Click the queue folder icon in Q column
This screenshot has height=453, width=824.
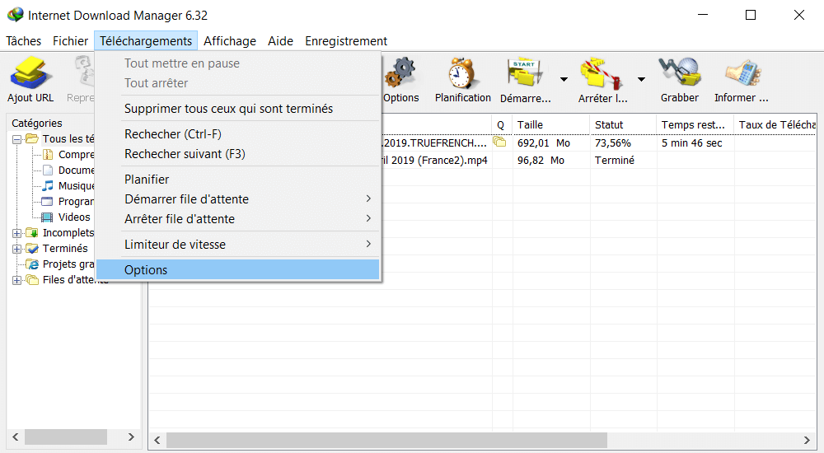pyautogui.click(x=499, y=142)
